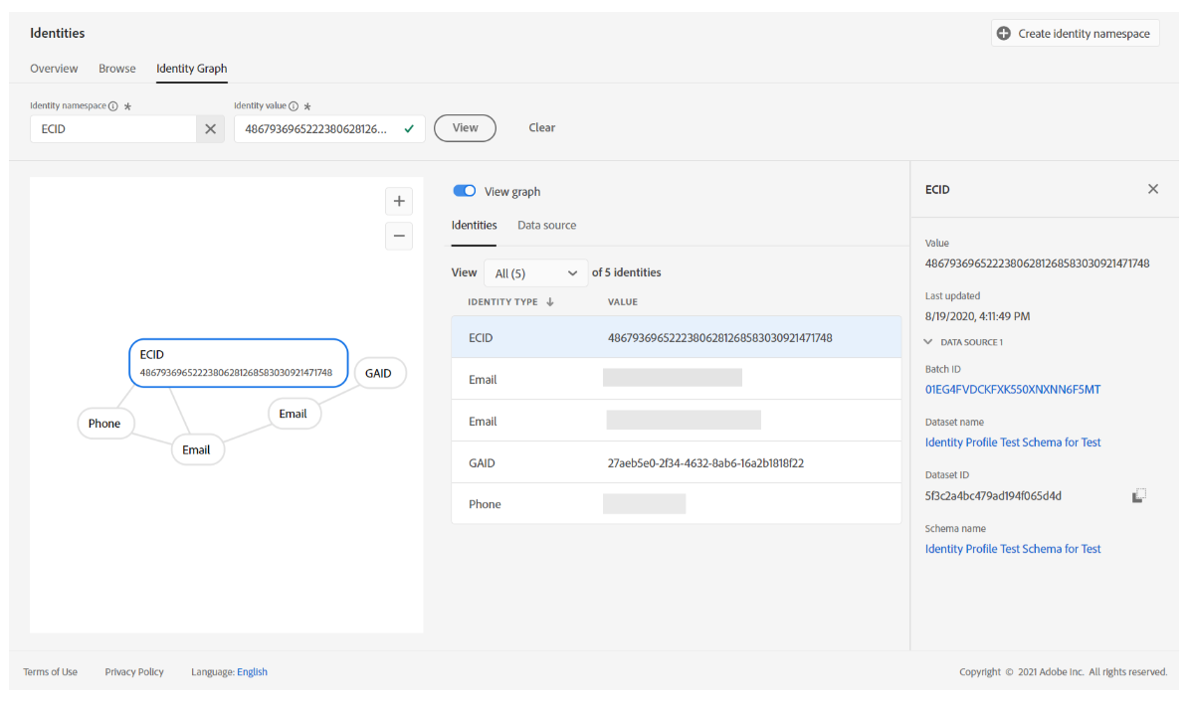
Task: Open the All (5) identities dropdown
Action: click(535, 271)
